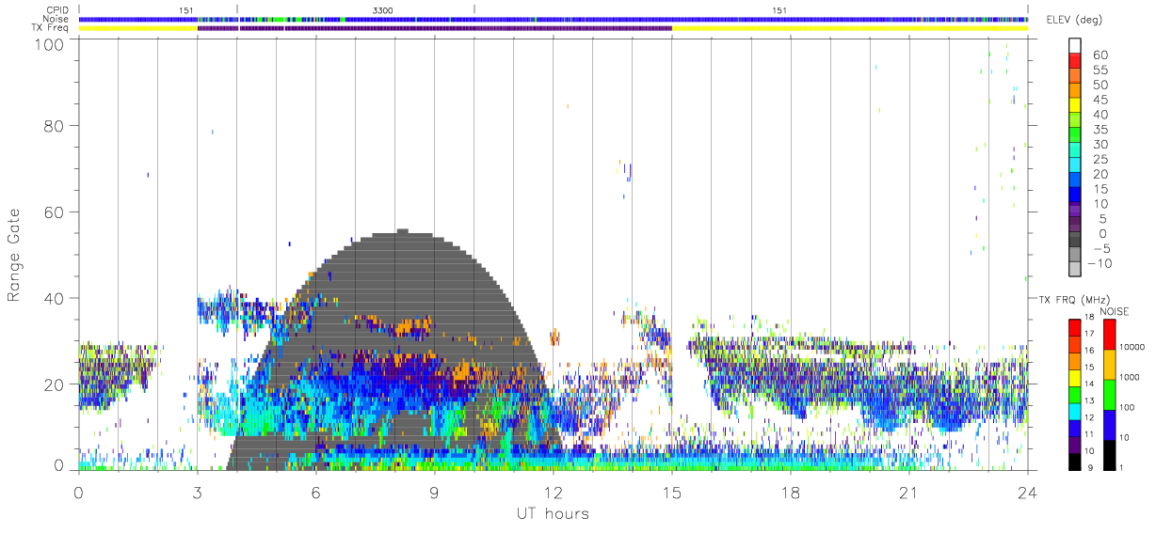Click x-axis tick label 6
The image size is (1156, 533).
pyautogui.click(x=315, y=493)
